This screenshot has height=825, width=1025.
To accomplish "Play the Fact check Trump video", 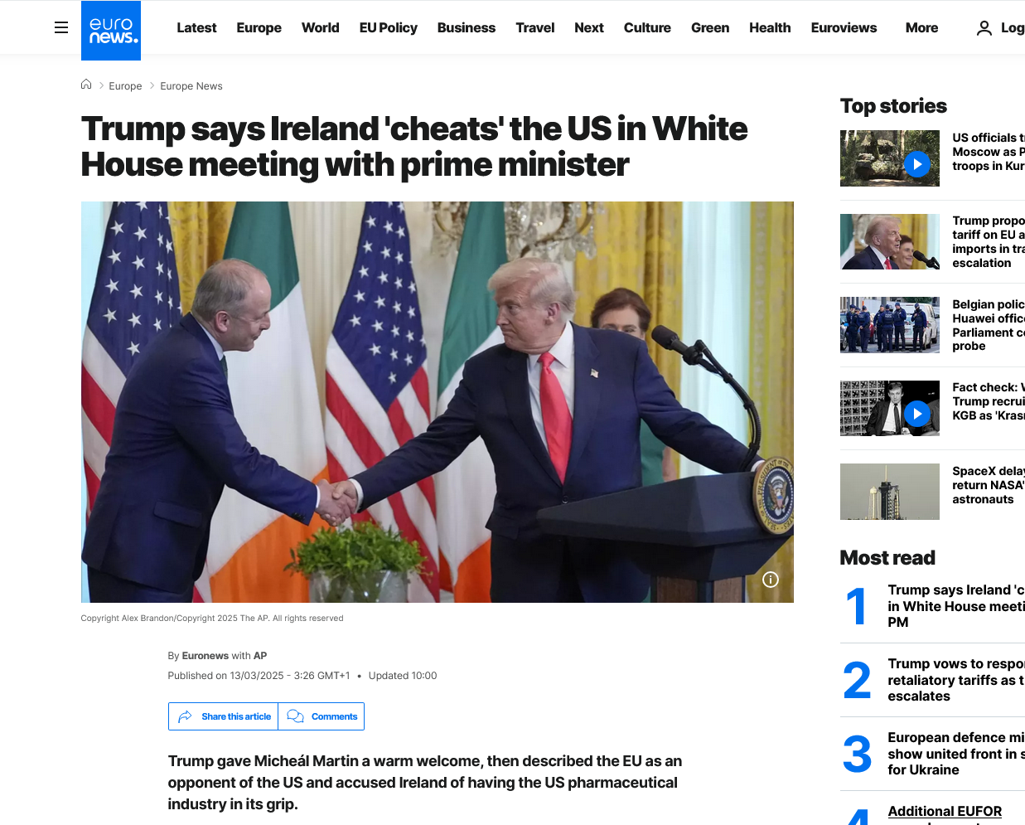I will click(x=916, y=413).
